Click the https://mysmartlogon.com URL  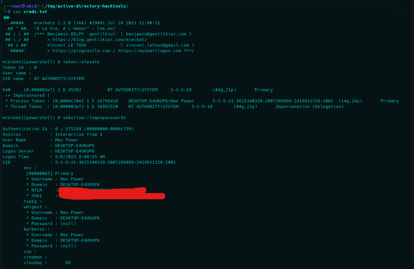click(x=150, y=51)
